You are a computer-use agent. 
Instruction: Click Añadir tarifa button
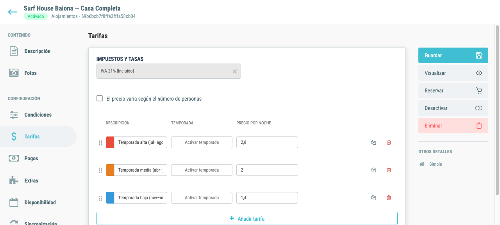click(x=247, y=218)
